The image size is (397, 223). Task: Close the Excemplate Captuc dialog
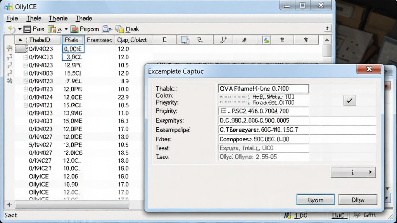point(369,69)
